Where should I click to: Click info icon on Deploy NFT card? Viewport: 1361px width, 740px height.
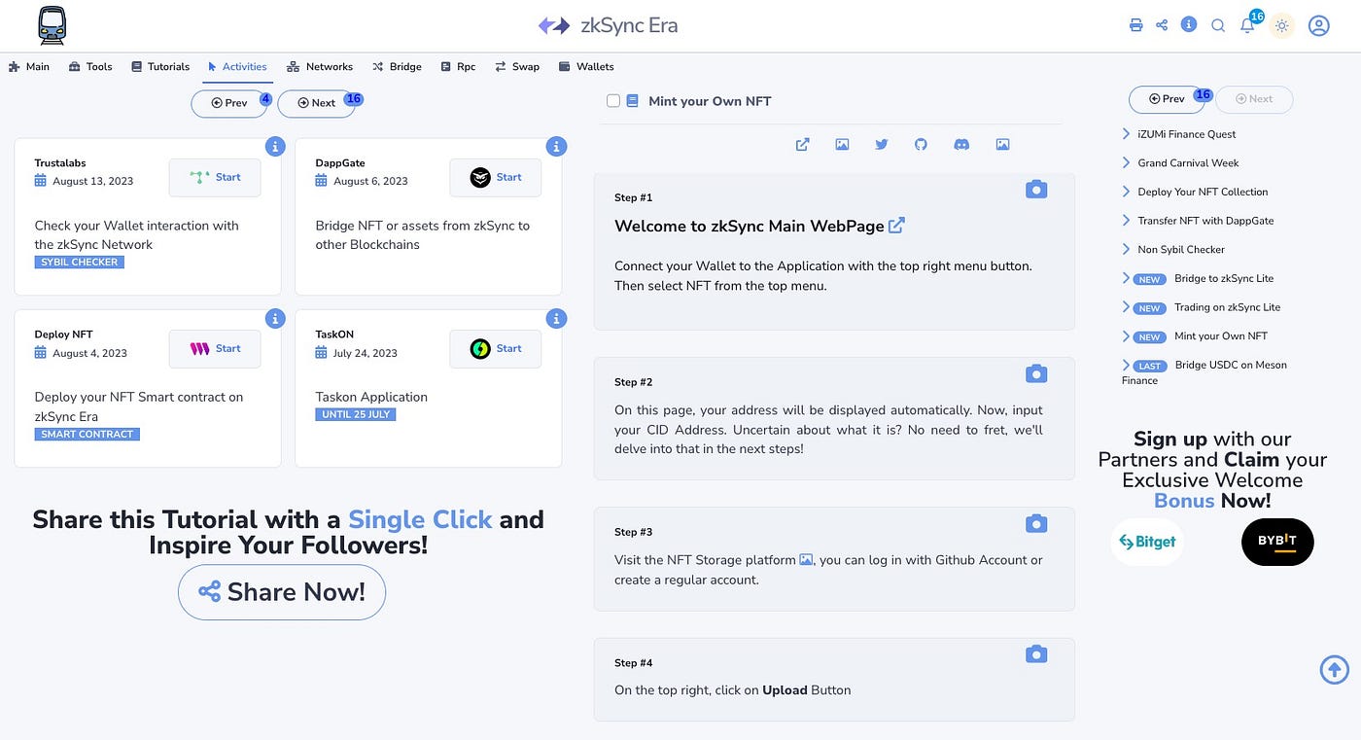[x=275, y=318]
